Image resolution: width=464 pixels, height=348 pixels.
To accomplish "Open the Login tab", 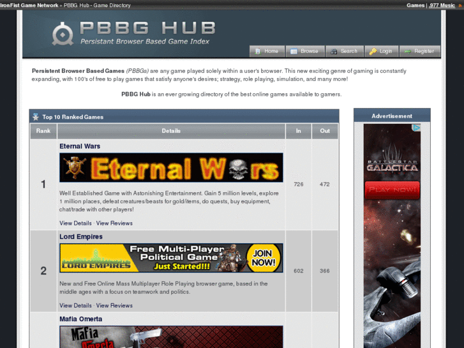I will click(x=382, y=51).
